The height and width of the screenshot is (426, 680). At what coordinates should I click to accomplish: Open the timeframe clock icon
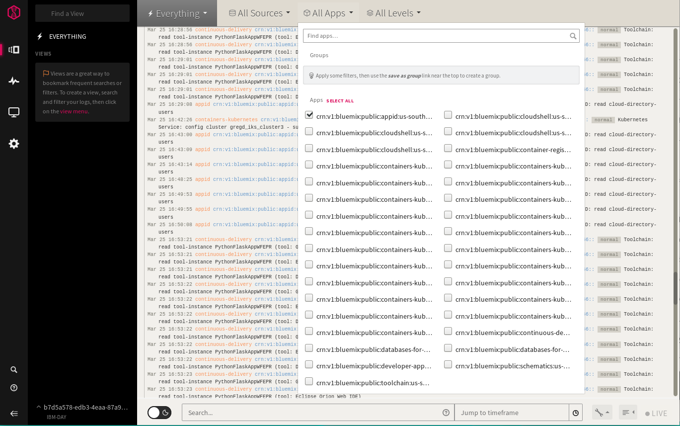point(575,413)
